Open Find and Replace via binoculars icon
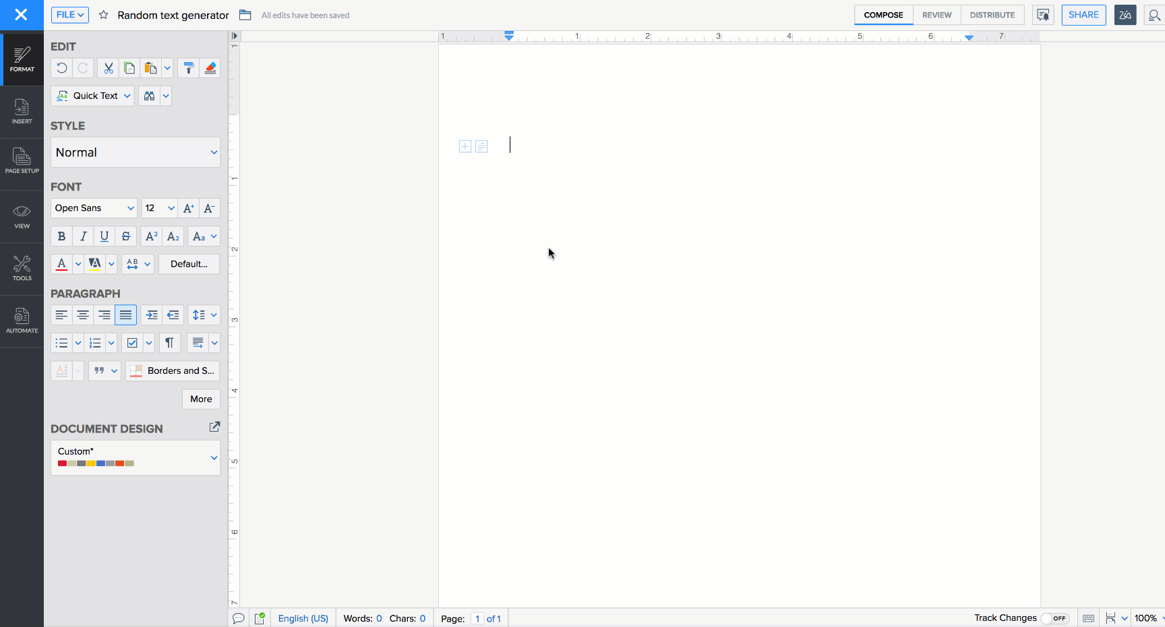1165x627 pixels. tap(149, 96)
